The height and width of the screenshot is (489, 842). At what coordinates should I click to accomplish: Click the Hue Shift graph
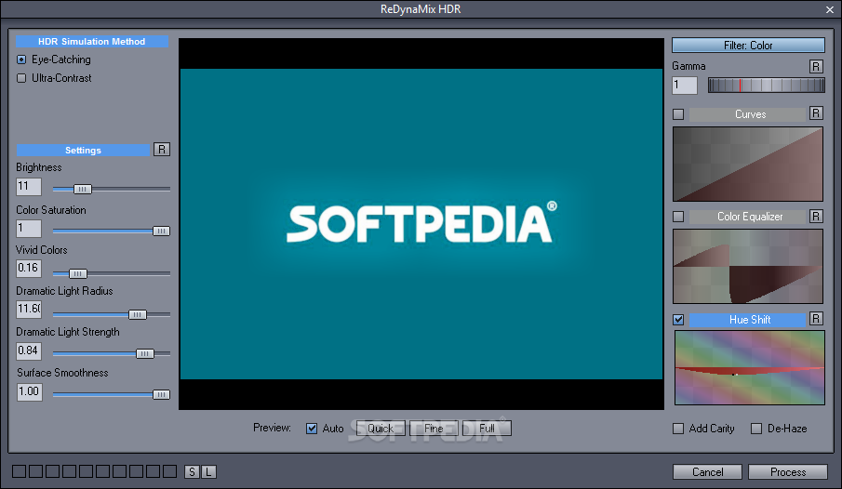(x=750, y=368)
